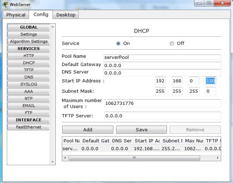The image size is (233, 183).
Task: Turn DHCP service On
Action: click(118, 43)
